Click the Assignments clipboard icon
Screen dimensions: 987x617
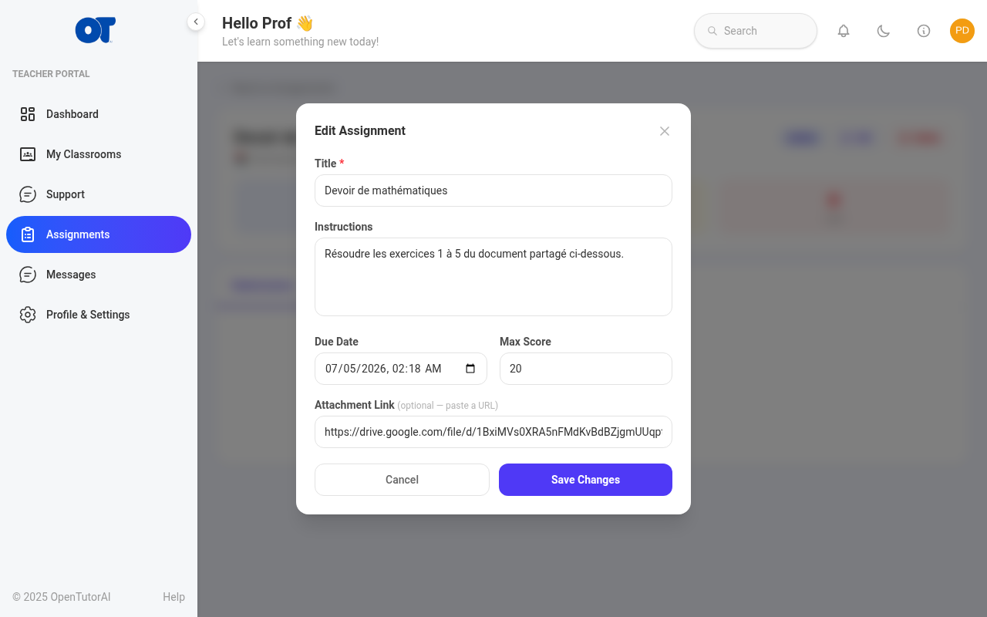tap(28, 234)
